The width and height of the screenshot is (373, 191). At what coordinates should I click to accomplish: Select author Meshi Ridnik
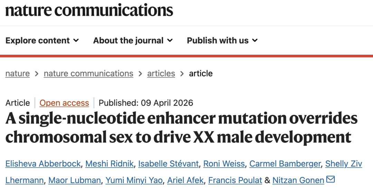(x=109, y=164)
